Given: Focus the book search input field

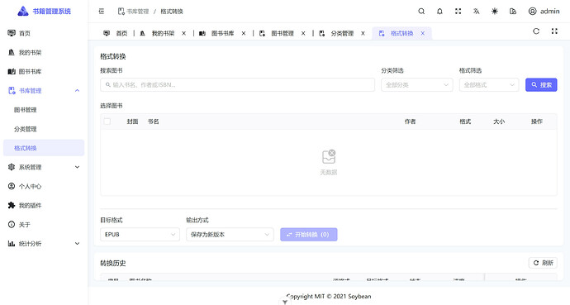Looking at the screenshot, I should [237, 84].
